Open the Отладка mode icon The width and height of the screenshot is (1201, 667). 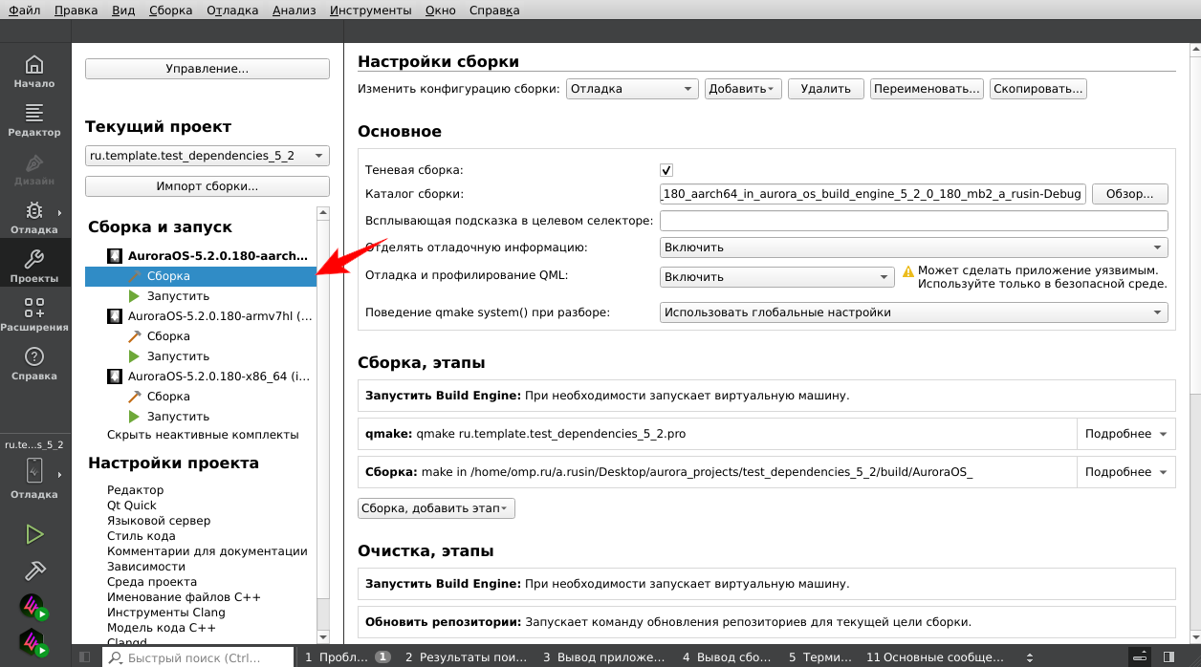(34, 215)
